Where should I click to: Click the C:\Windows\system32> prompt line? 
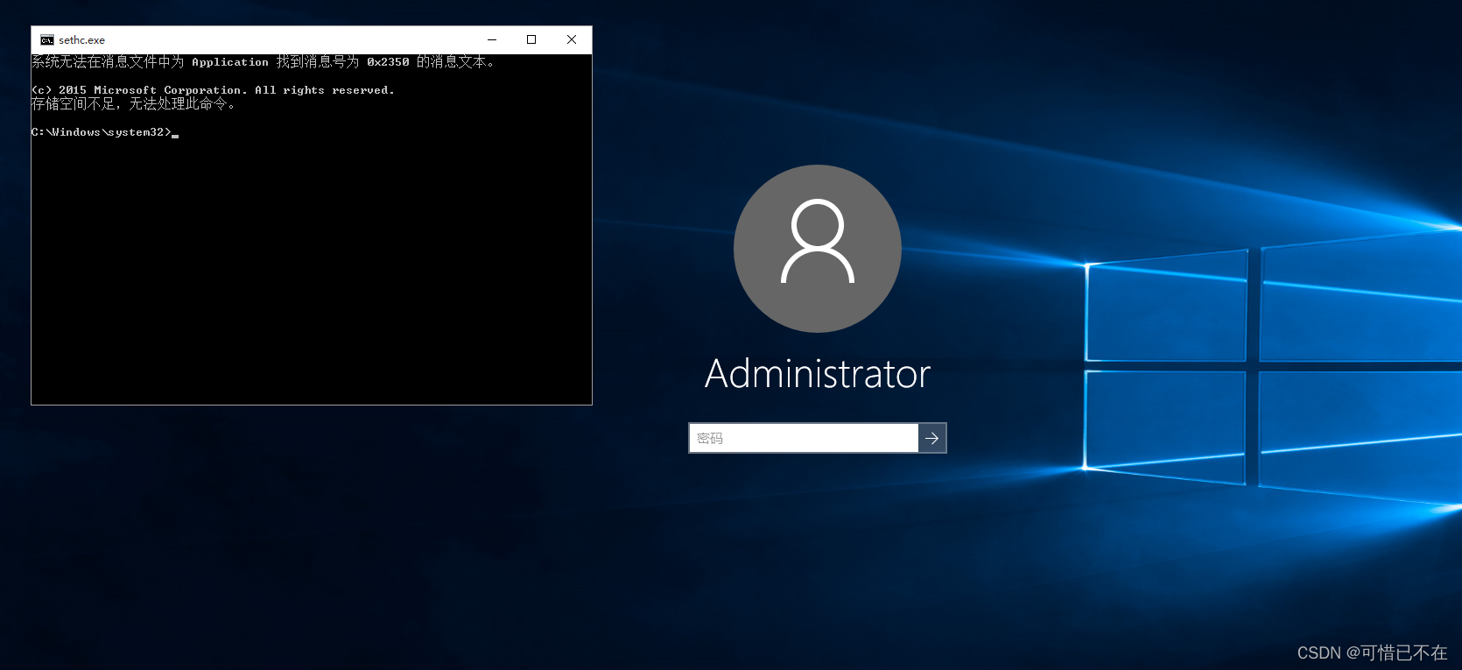(x=105, y=132)
